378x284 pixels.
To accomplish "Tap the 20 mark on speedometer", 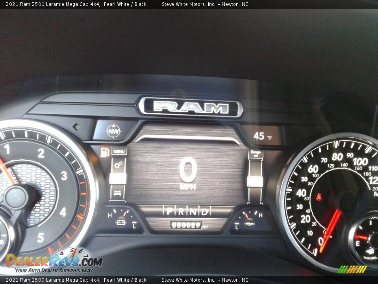I will pyautogui.click(x=306, y=219).
